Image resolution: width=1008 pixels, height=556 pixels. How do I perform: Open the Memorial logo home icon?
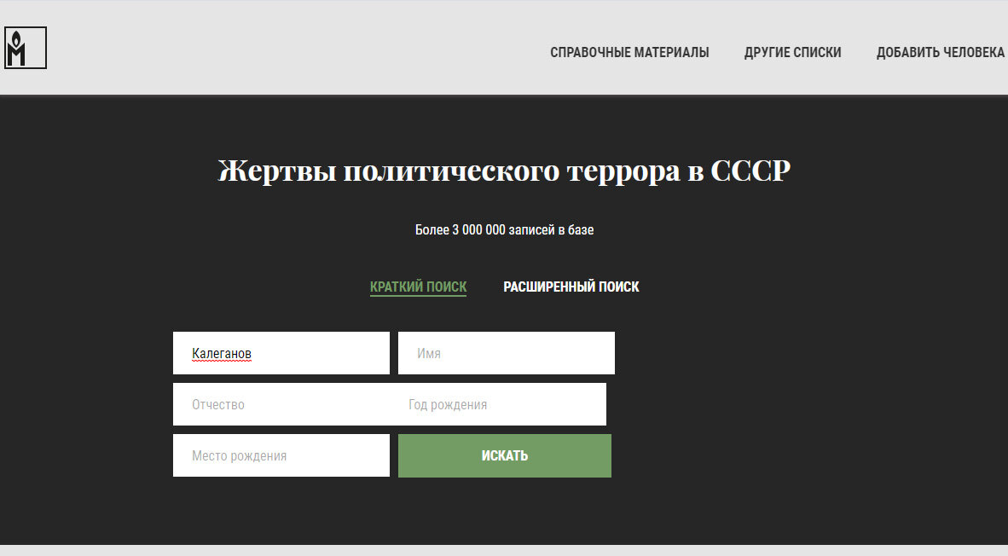coord(26,48)
